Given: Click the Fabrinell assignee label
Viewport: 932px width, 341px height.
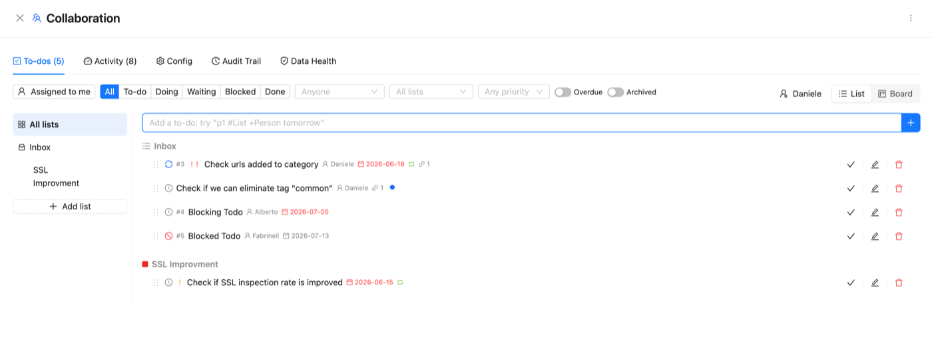Looking at the screenshot, I should click(262, 236).
